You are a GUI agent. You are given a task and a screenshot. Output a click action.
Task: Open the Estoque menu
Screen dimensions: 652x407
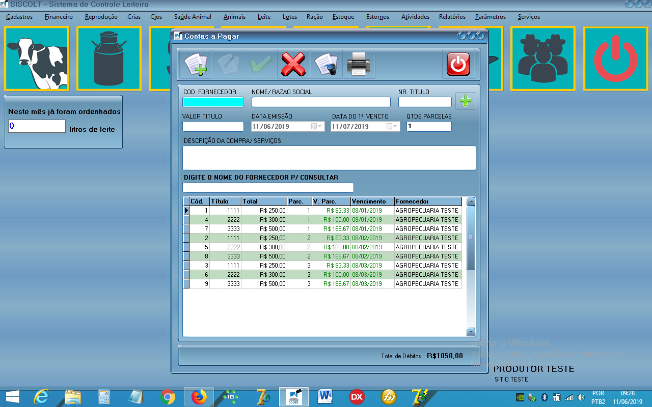point(343,17)
